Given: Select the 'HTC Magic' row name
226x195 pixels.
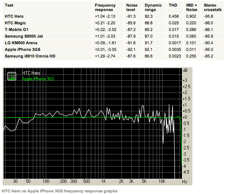Looking at the screenshot, I should (x=15, y=23).
